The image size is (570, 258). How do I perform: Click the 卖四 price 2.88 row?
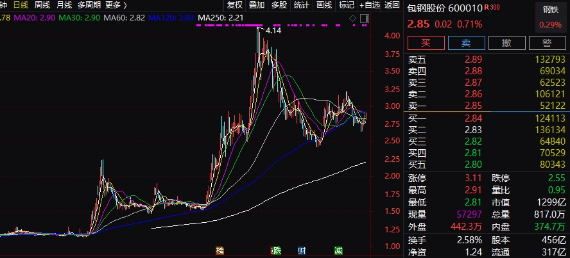pos(487,71)
